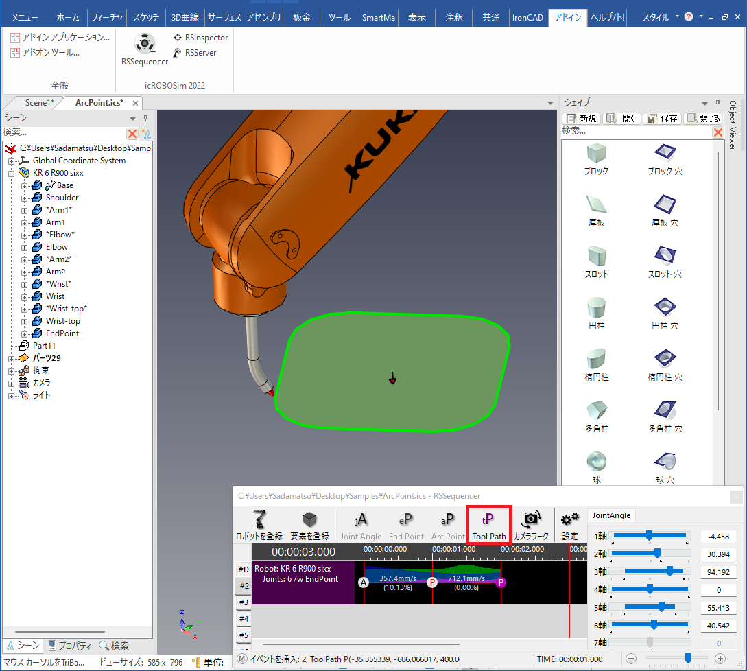Select the Tool Path event button
The width and height of the screenshot is (747, 671).
488,526
